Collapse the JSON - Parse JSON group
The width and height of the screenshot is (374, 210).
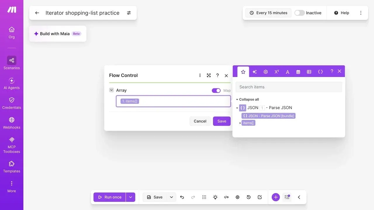click(x=237, y=108)
